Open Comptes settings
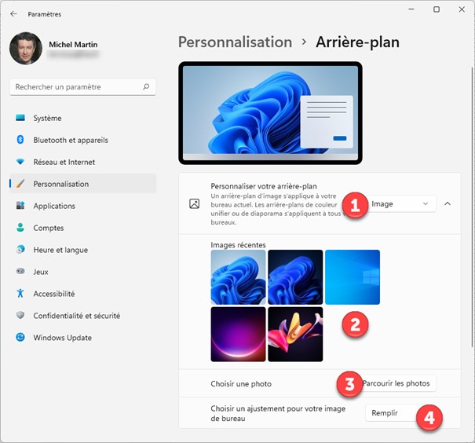Screen dimensions: 475x443 (x=83, y=228)
